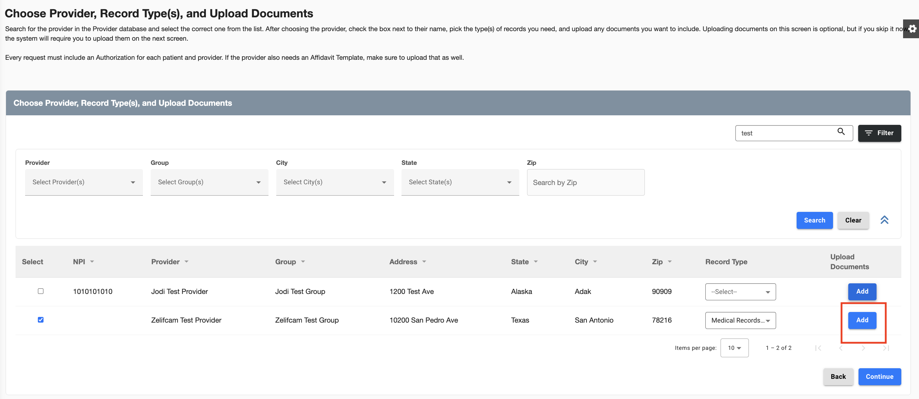Viewport: 919px width, 399px height.
Task: Open Select State(s) dropdown
Action: tap(460, 183)
